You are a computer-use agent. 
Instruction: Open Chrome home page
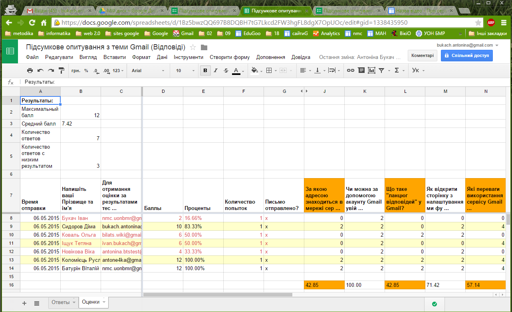44,23
